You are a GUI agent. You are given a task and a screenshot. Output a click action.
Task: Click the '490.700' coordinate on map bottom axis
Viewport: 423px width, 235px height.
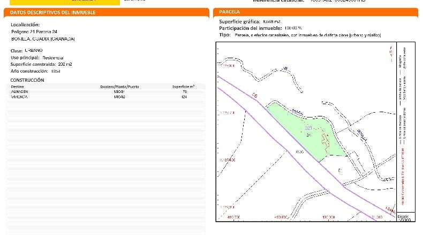233,217
